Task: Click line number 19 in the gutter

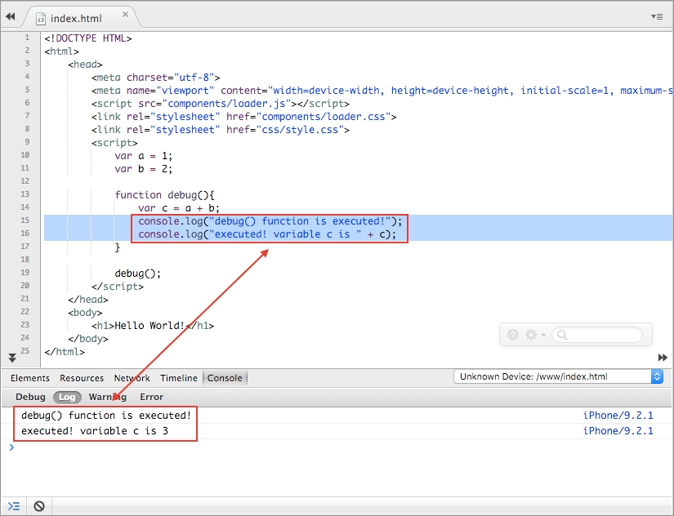Action: [25, 273]
